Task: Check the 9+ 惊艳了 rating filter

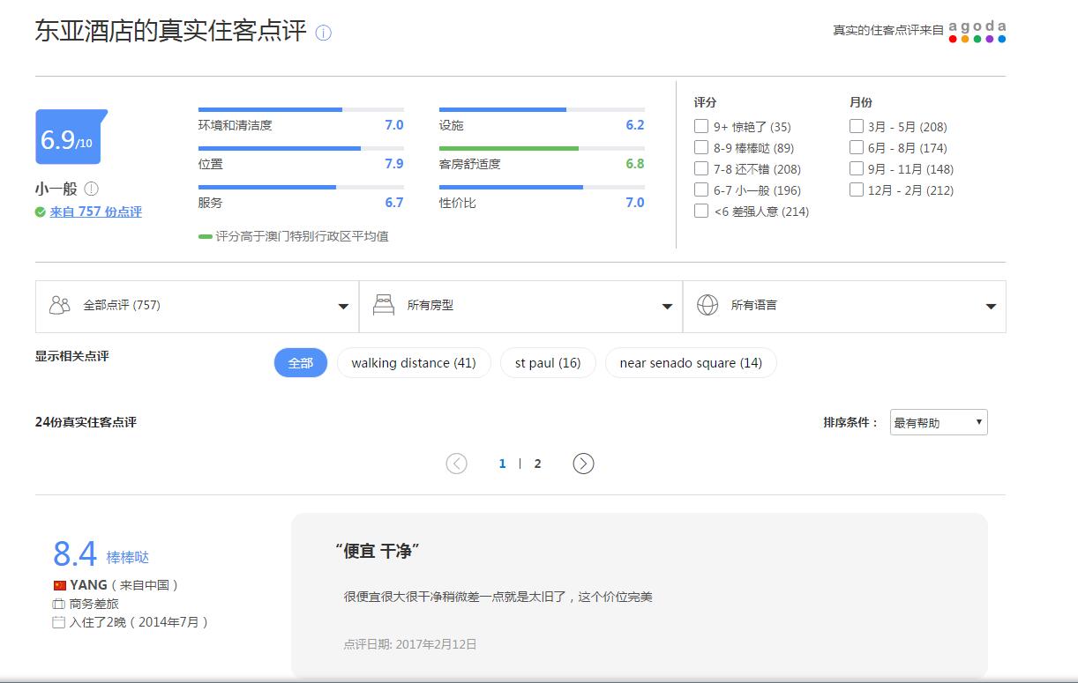Action: click(701, 126)
